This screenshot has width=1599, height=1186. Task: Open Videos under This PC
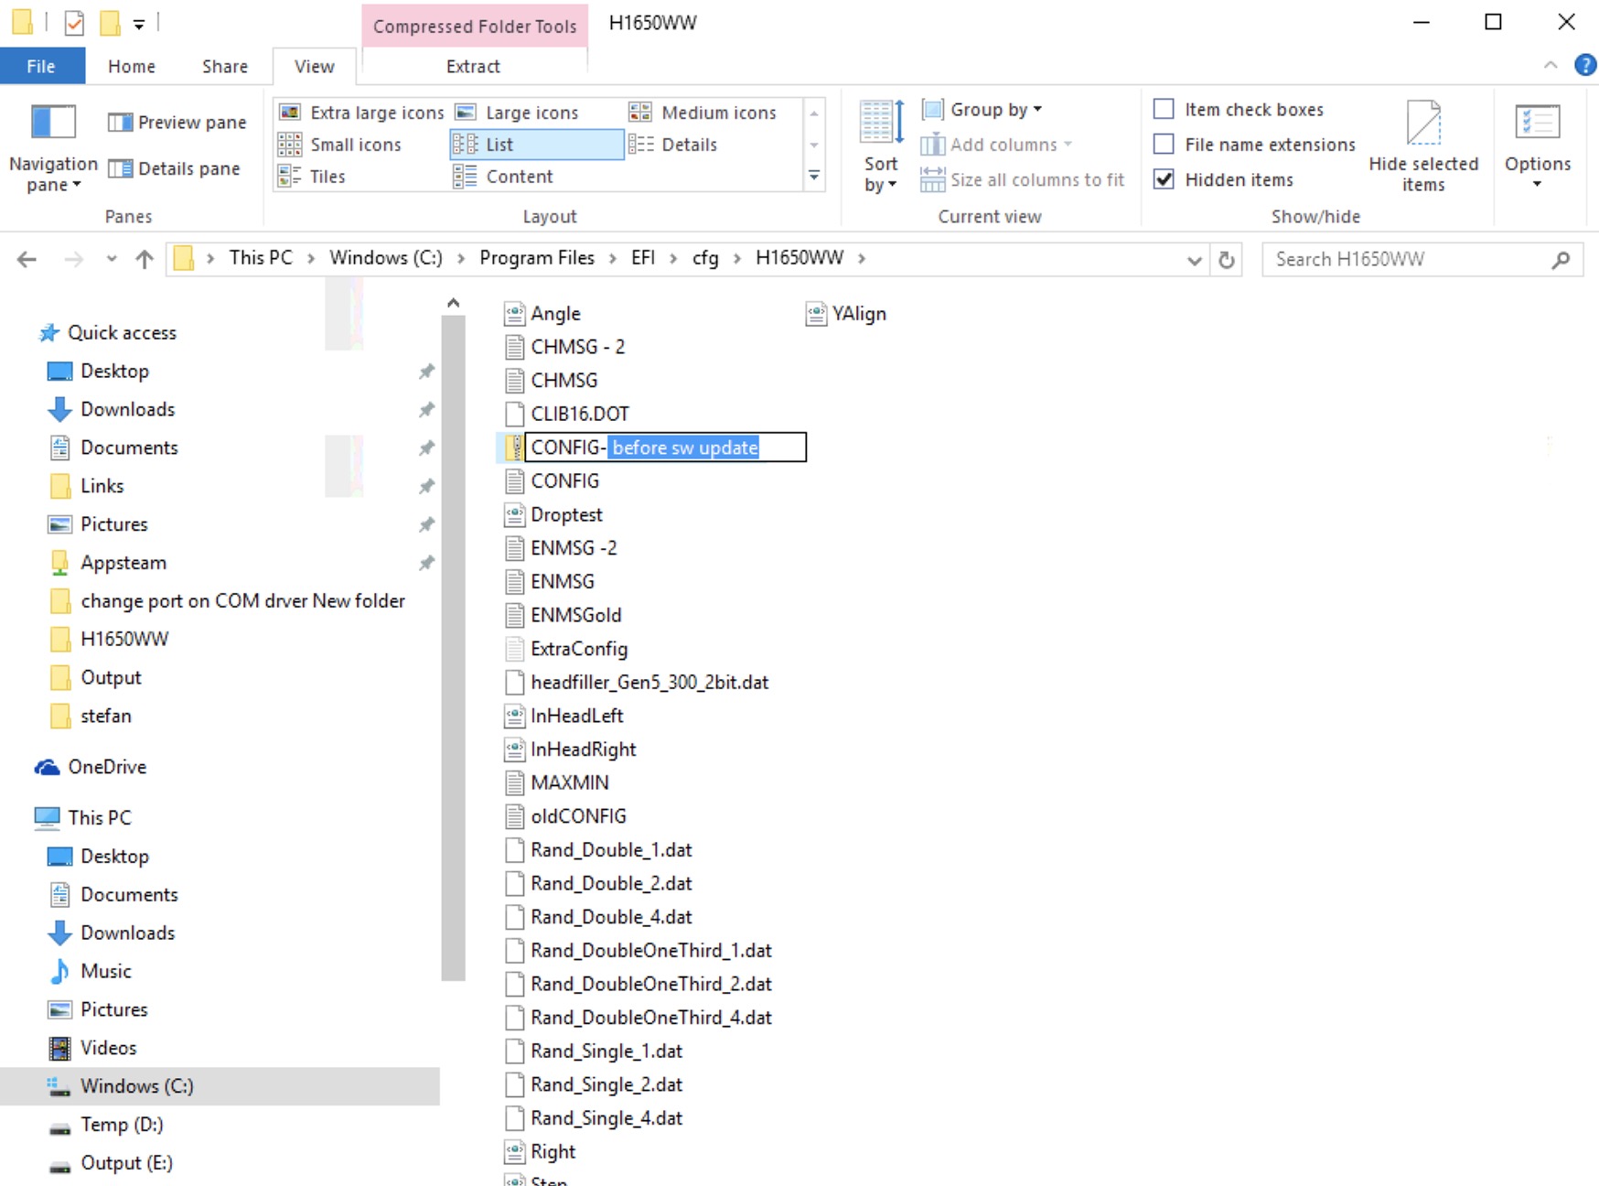tap(108, 1048)
